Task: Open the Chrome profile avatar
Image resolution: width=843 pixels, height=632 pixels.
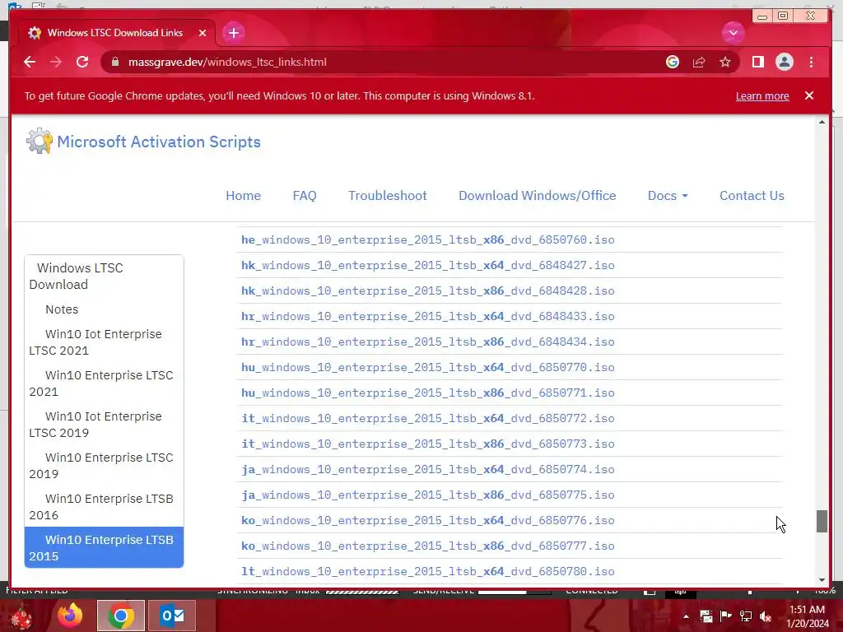Action: point(785,62)
